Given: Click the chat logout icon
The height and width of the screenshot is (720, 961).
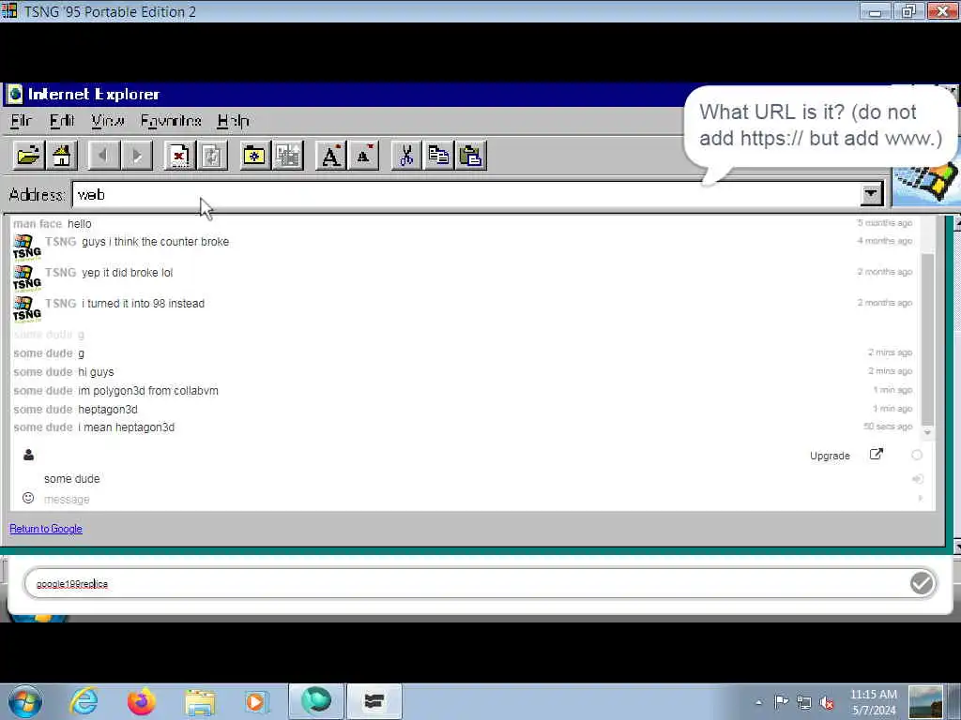Looking at the screenshot, I should point(918,479).
